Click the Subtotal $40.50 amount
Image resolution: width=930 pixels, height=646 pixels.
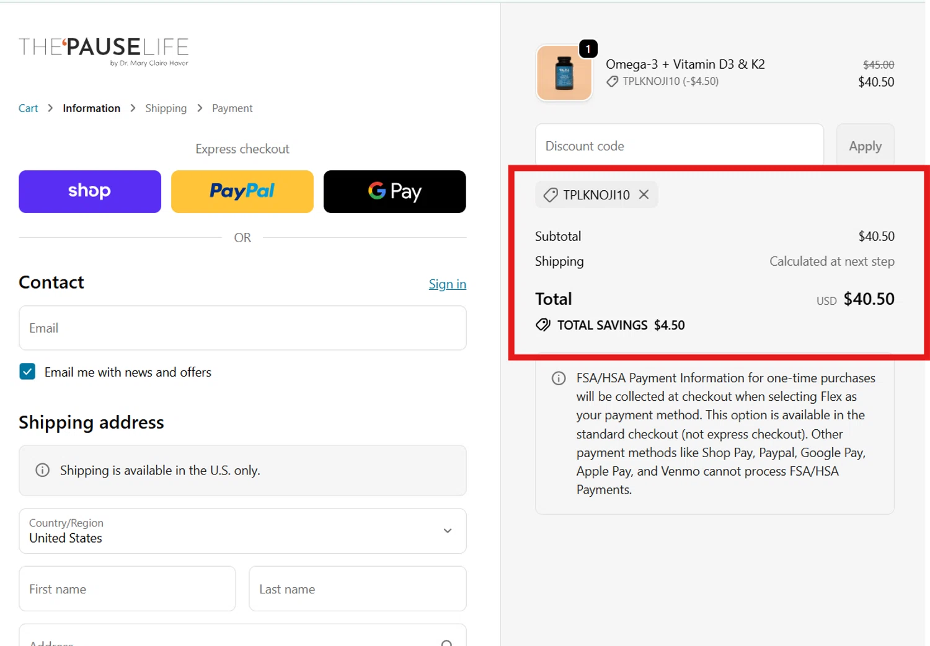[x=877, y=237]
